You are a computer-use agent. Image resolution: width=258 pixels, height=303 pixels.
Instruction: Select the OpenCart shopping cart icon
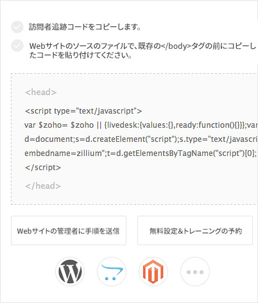(x=112, y=272)
